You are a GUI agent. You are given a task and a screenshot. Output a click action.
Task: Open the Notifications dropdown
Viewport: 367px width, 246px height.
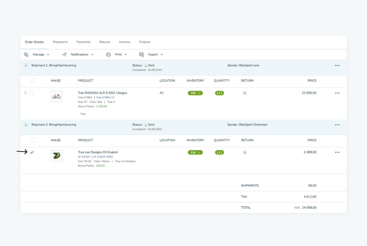tap(82, 54)
